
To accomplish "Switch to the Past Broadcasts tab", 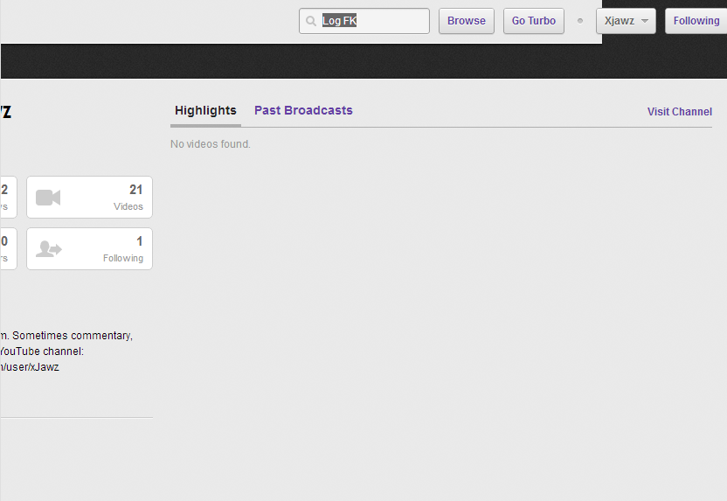I will click(303, 110).
